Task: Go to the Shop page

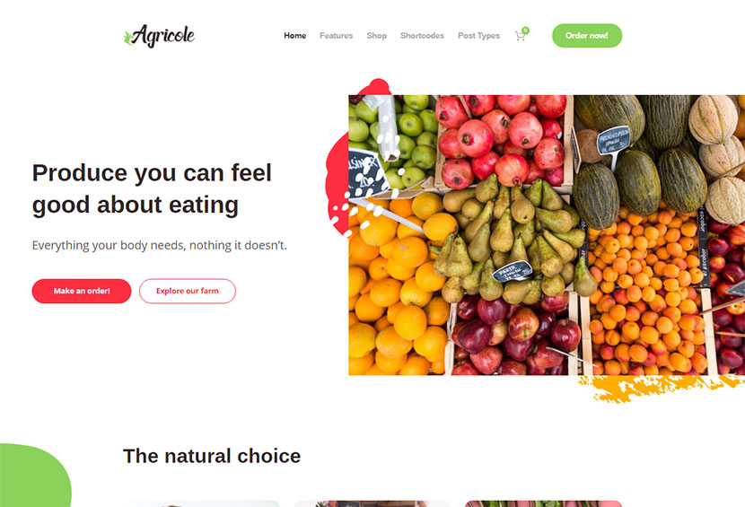Action: [376, 36]
